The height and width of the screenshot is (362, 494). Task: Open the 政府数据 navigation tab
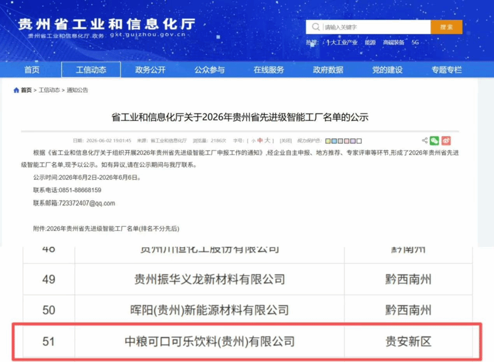click(328, 70)
